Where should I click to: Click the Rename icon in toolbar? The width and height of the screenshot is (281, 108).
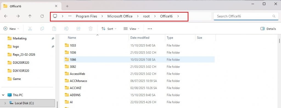coord(66,29)
